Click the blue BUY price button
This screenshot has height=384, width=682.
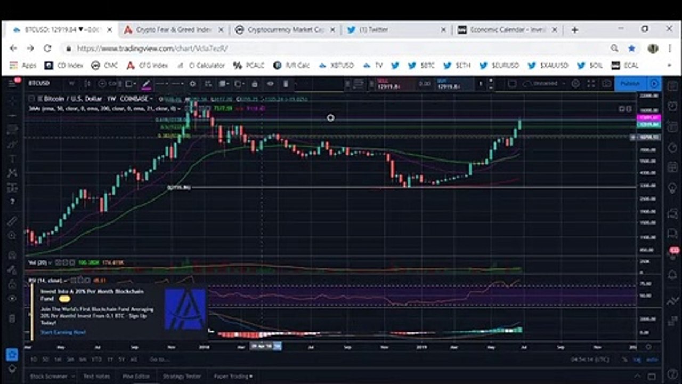coord(454,84)
